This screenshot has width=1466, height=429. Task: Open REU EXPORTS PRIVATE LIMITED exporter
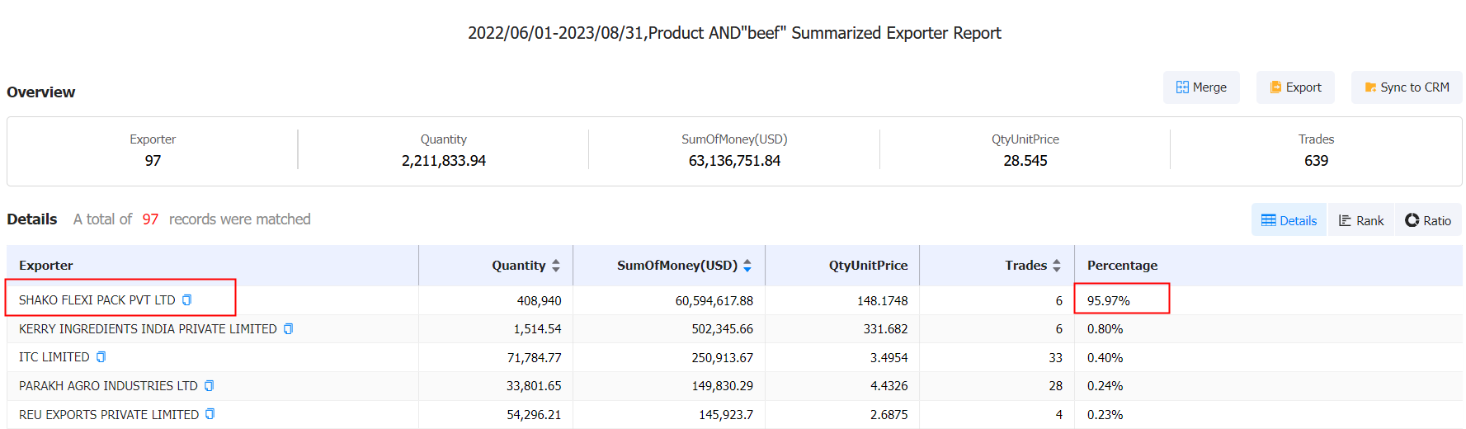click(109, 414)
